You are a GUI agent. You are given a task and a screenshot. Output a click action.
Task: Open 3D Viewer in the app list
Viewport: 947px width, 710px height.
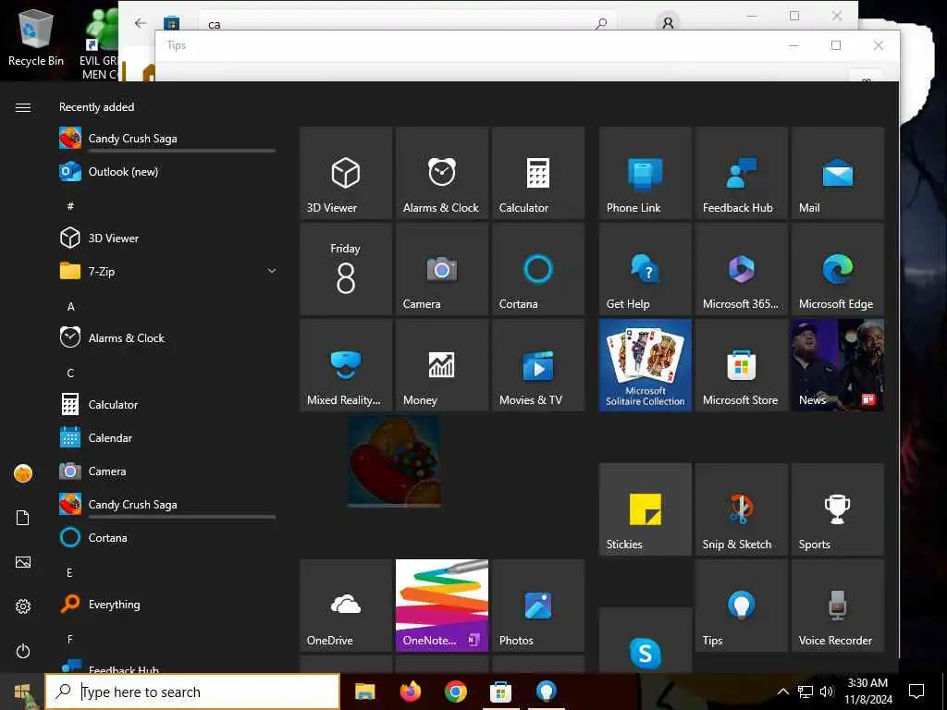tap(166, 239)
